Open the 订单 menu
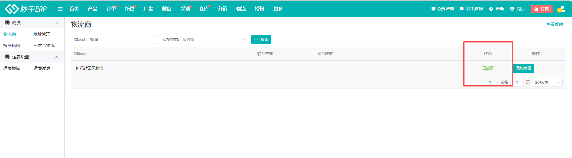Screen dimensions: 572x158 point(111,9)
